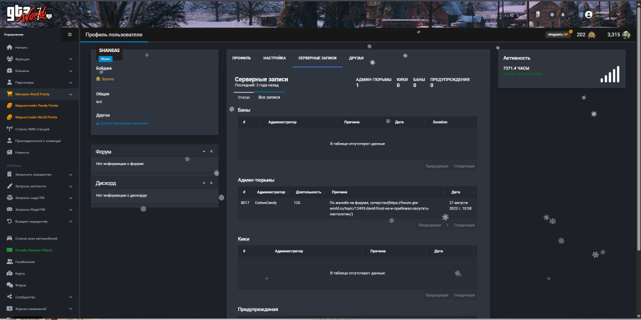Click Скачать бекграунд персонажа link
Screen dimensions: 641x320
(122, 123)
